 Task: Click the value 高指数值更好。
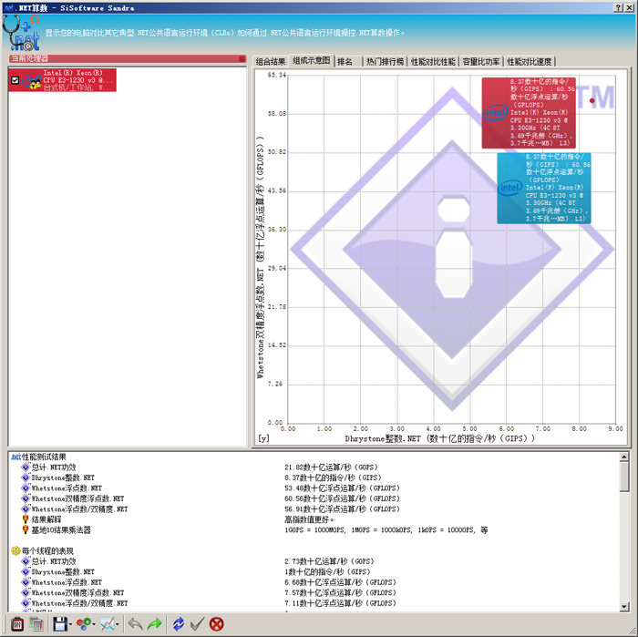(x=309, y=519)
